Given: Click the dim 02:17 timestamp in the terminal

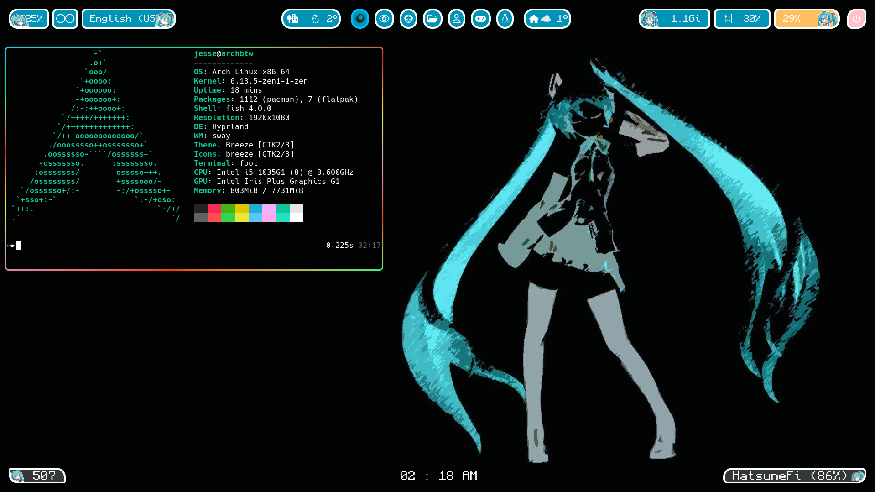Looking at the screenshot, I should pos(370,245).
